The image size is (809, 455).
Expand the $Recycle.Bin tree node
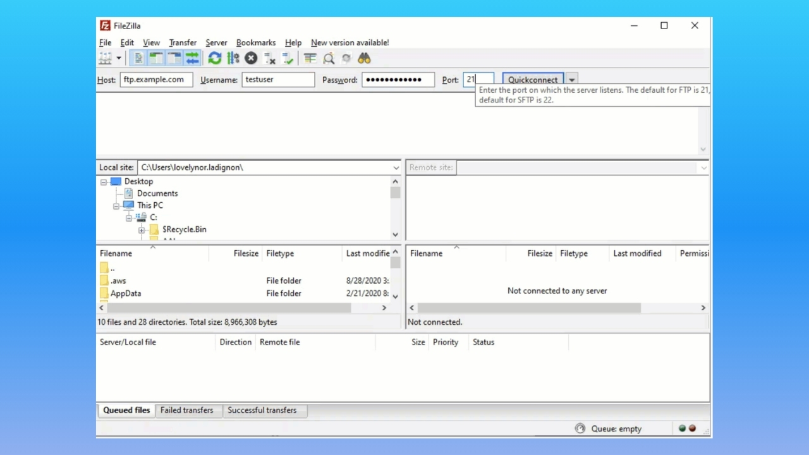(x=142, y=229)
